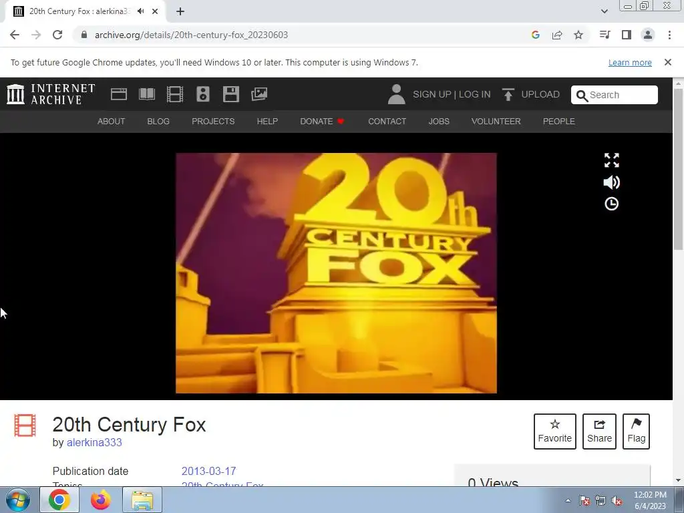Screen dimensions: 684x513
Task: Click the user avatar icon
Action: click(x=397, y=94)
